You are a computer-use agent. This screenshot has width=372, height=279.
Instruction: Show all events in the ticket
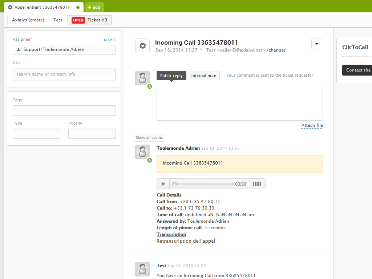tap(149, 138)
